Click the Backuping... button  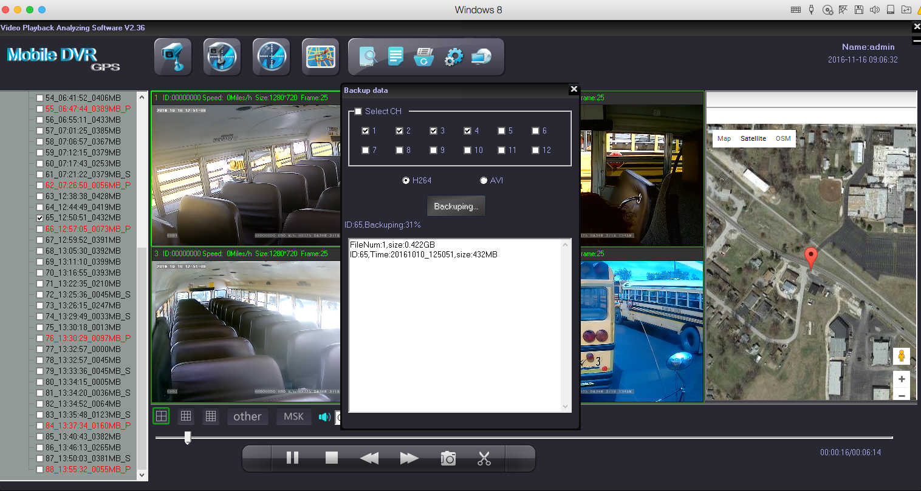[456, 206]
